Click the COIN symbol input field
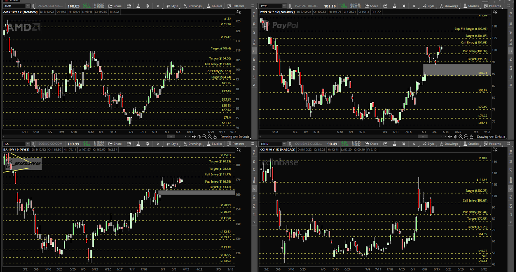 point(270,144)
